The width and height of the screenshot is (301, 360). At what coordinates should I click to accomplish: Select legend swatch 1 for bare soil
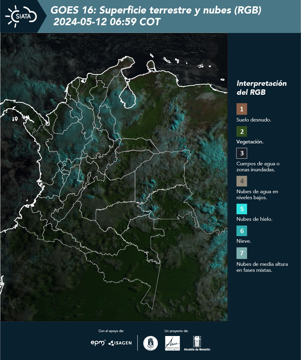242,109
